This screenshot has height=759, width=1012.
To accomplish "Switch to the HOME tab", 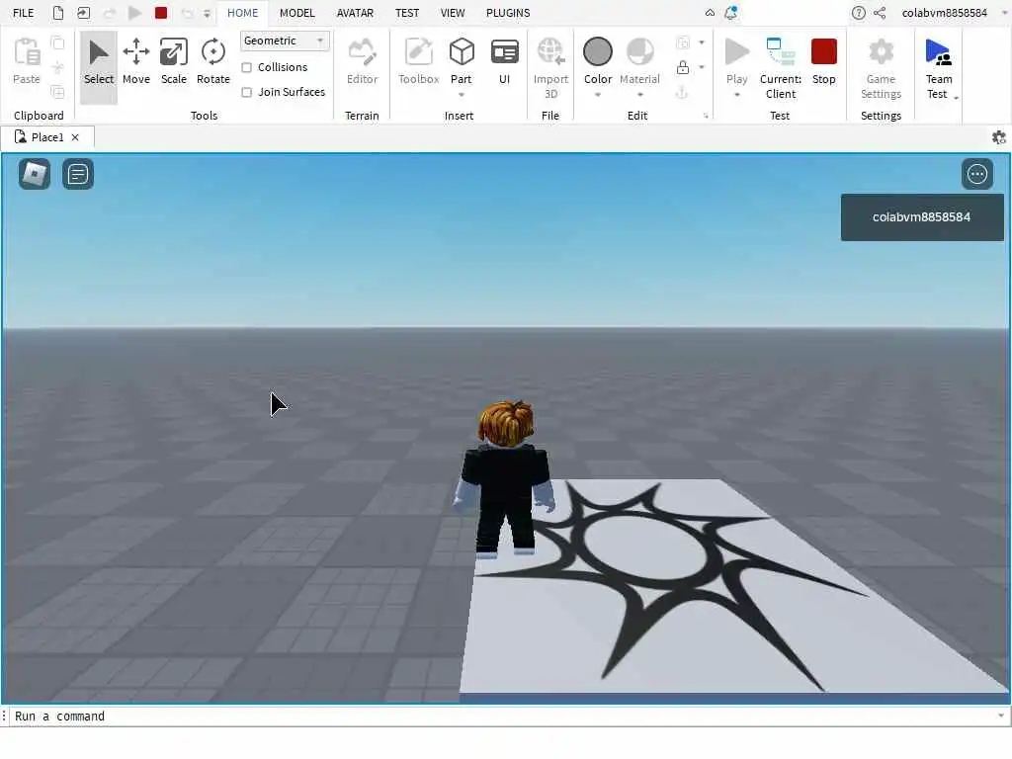I will [243, 13].
